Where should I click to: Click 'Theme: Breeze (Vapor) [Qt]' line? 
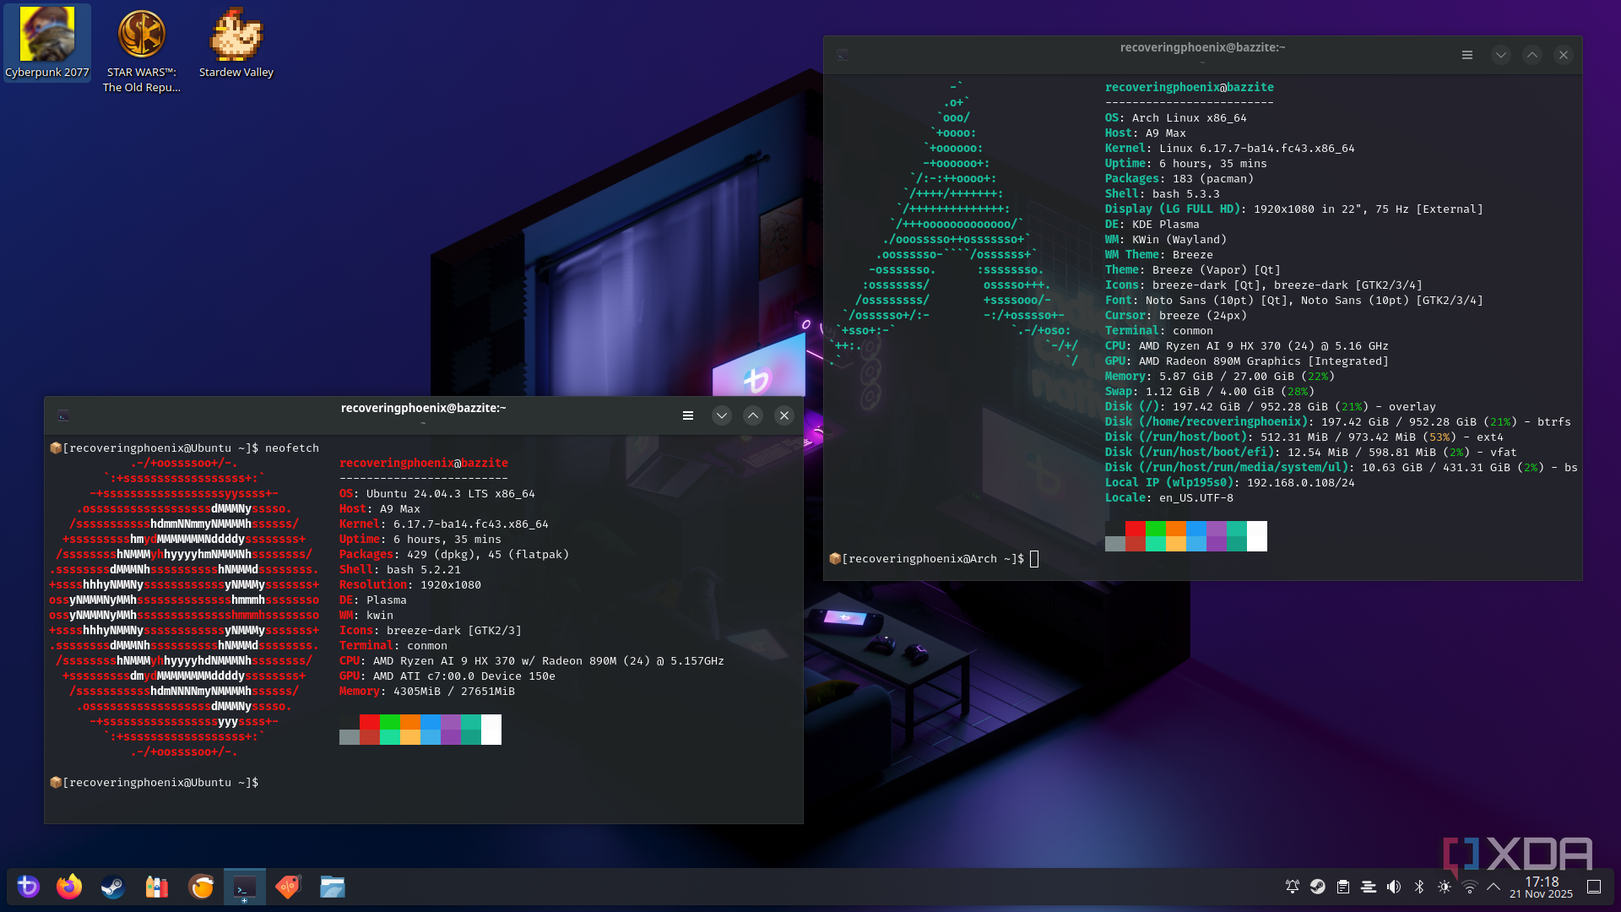(1193, 270)
